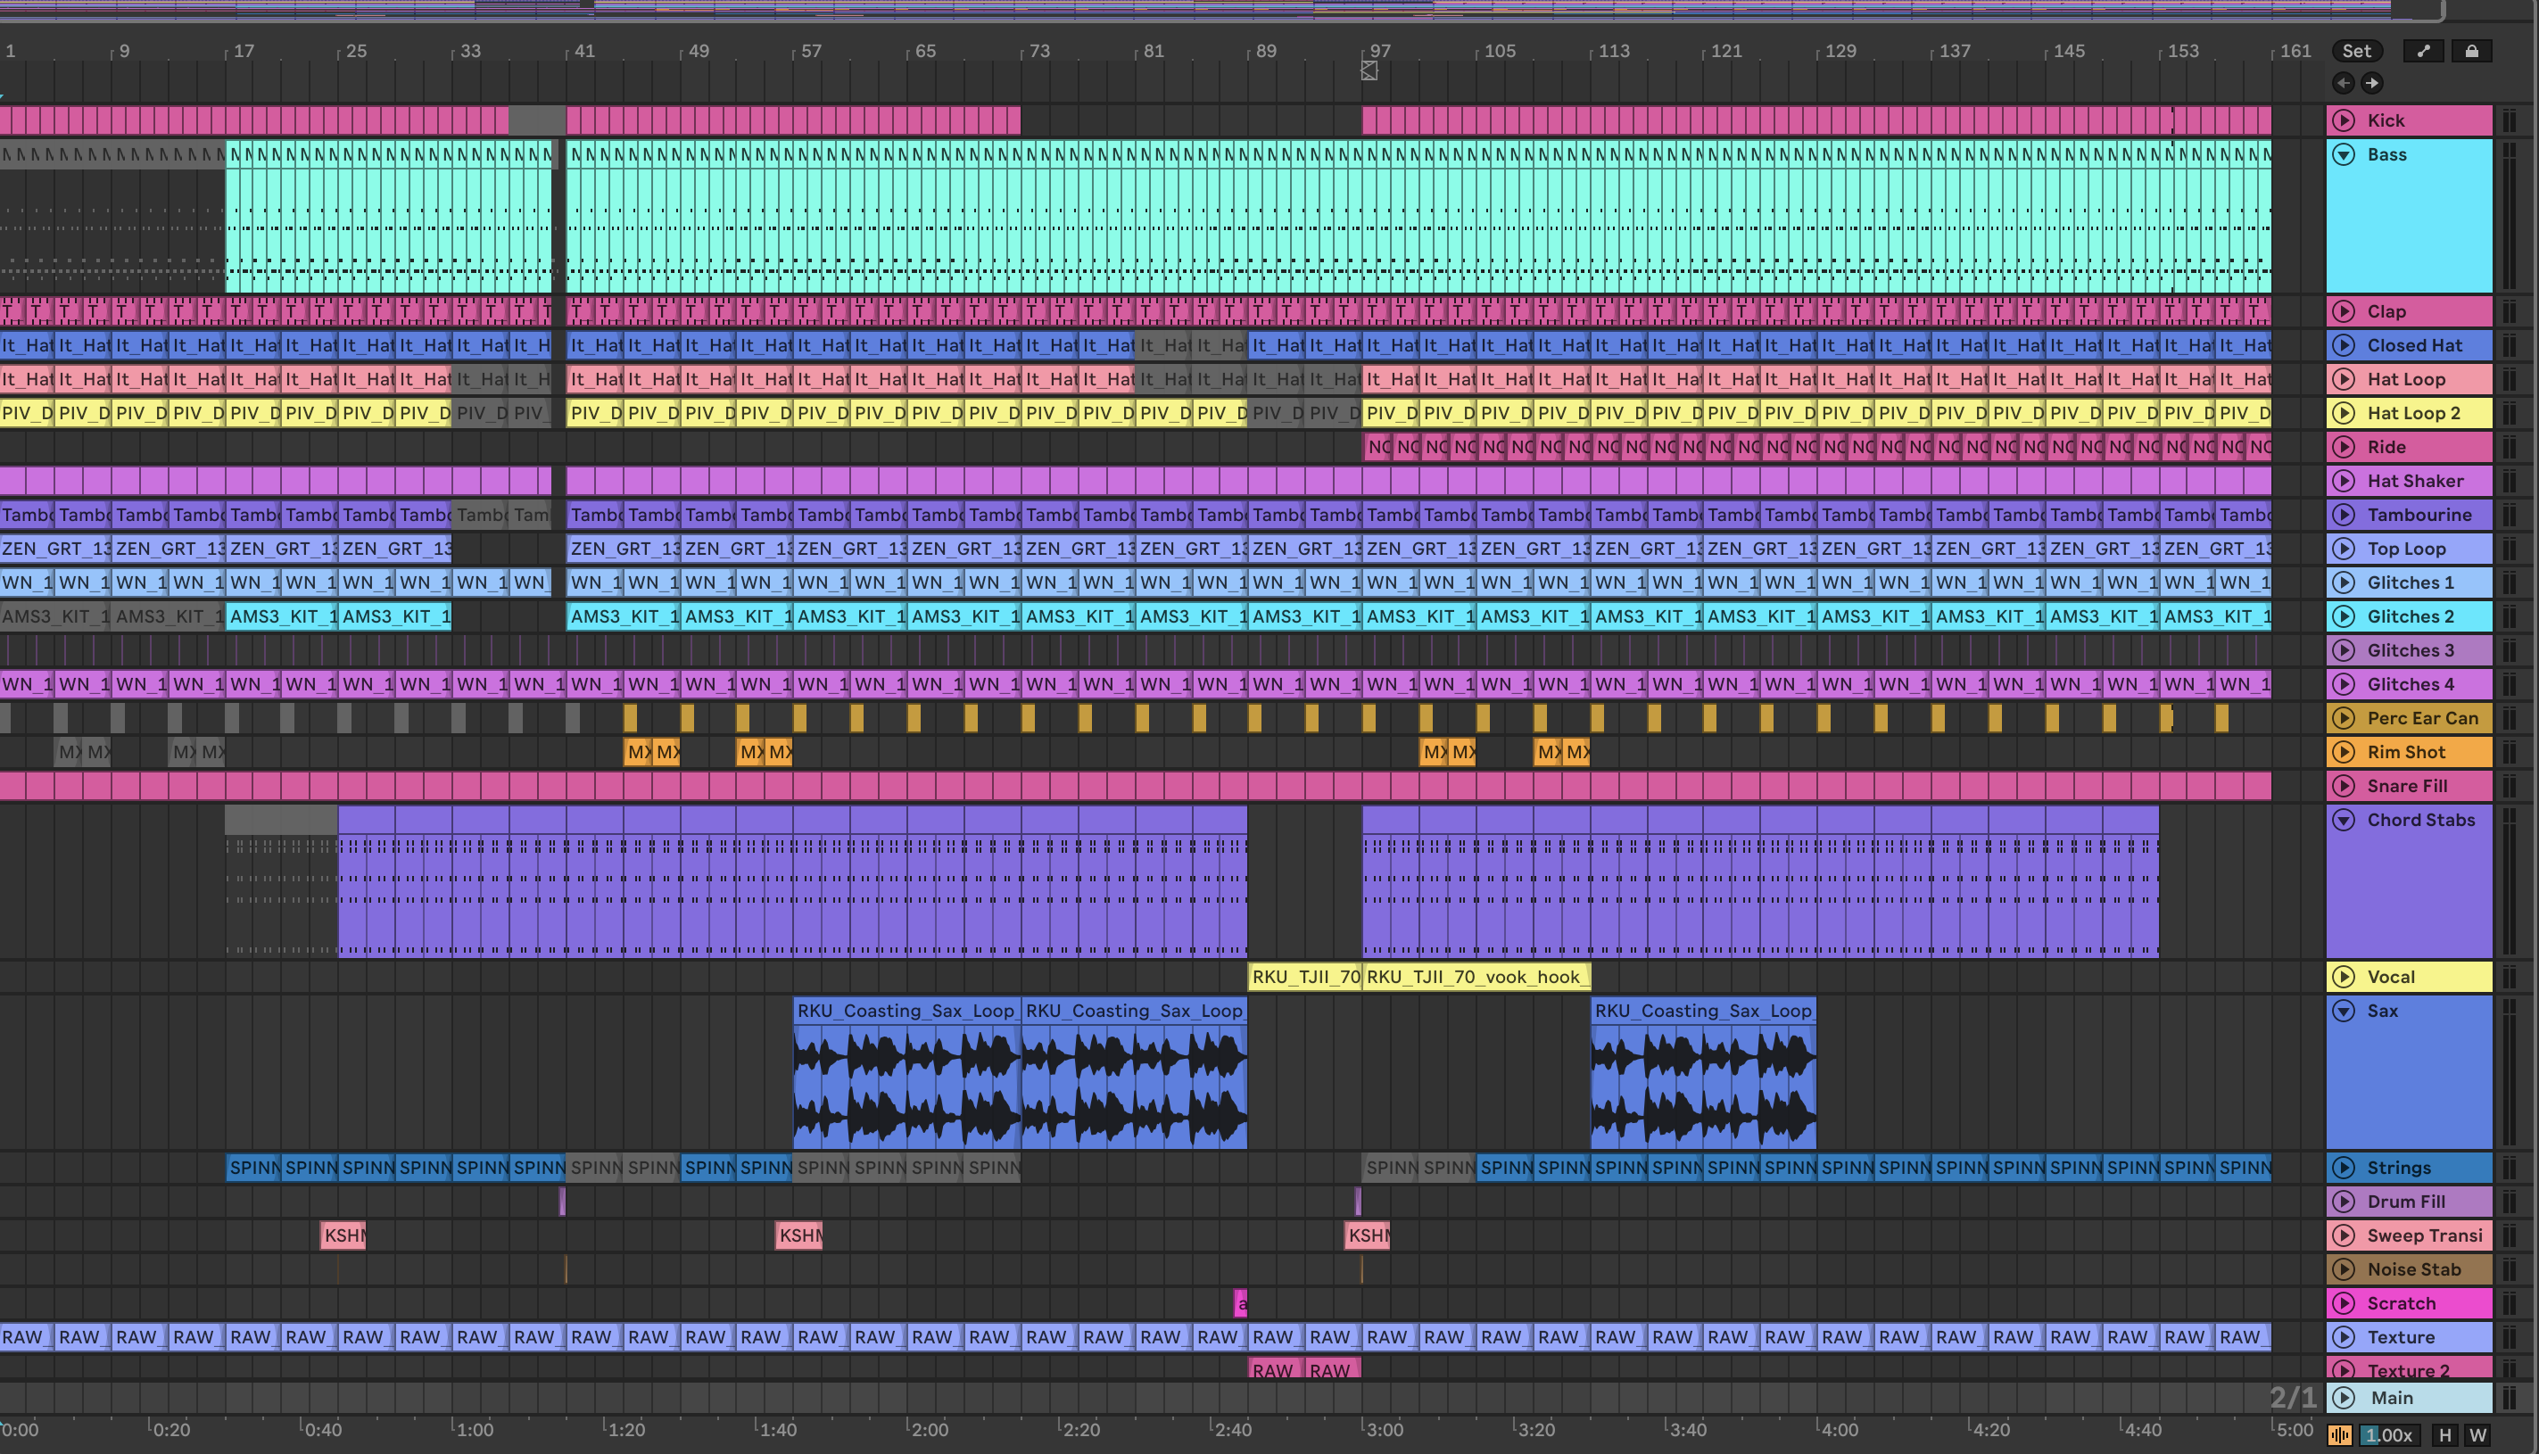2539x1454 pixels.
Task: Click the locator marker at bar 97
Action: coord(1369,70)
